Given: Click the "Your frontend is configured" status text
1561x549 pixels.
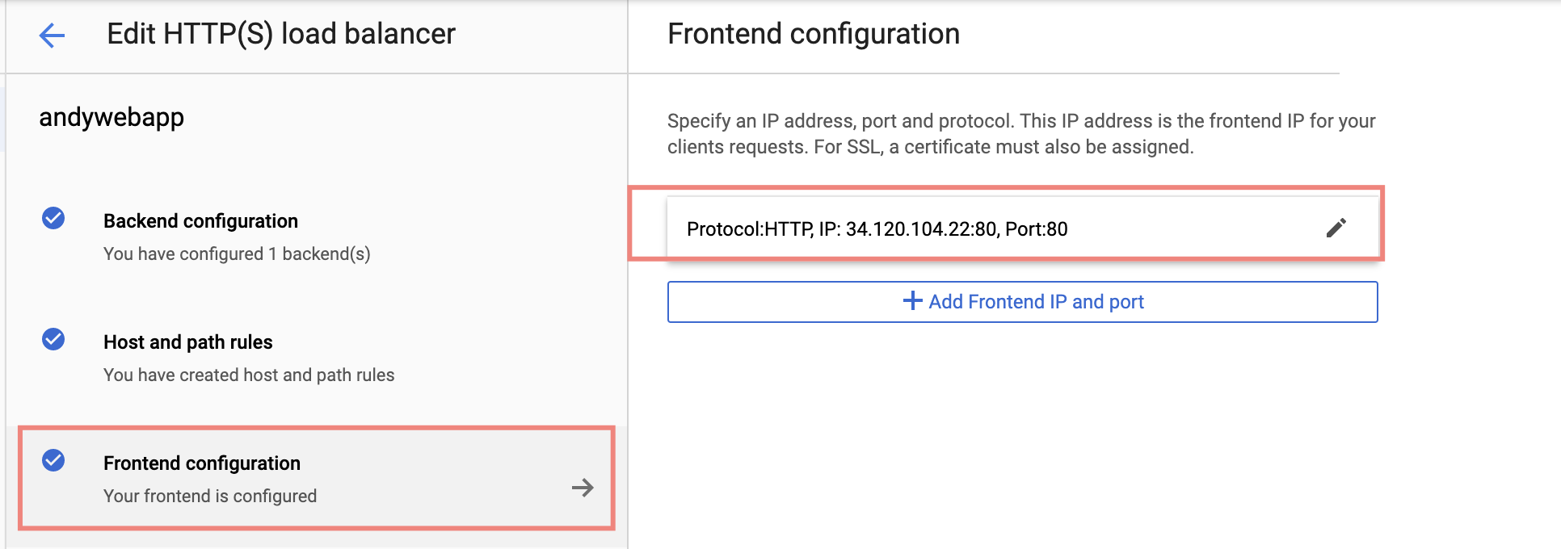Looking at the screenshot, I should pyautogui.click(x=210, y=497).
